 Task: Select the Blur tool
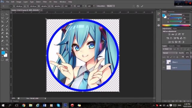[x=2, y=37]
